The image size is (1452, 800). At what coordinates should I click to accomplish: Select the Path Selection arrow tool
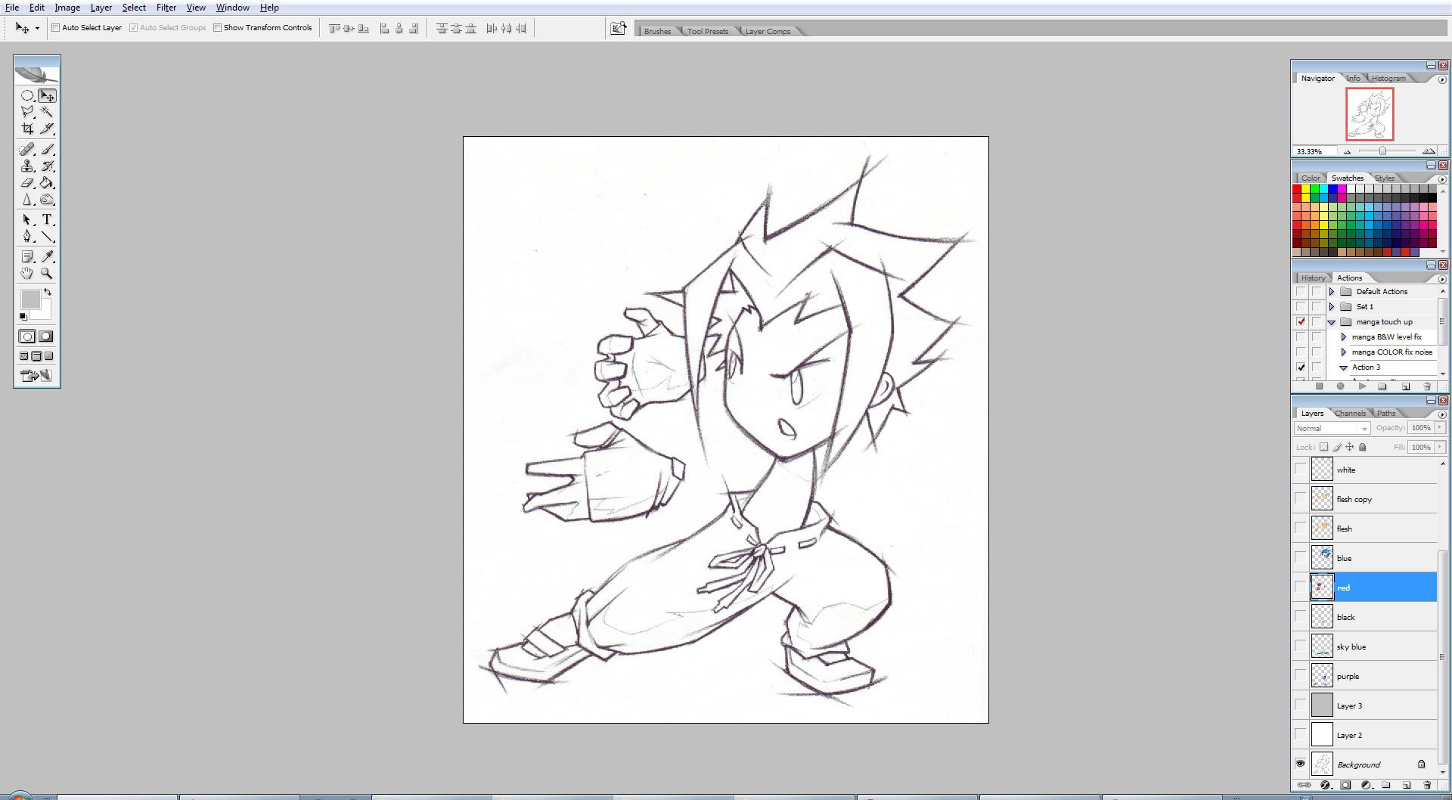(27, 219)
